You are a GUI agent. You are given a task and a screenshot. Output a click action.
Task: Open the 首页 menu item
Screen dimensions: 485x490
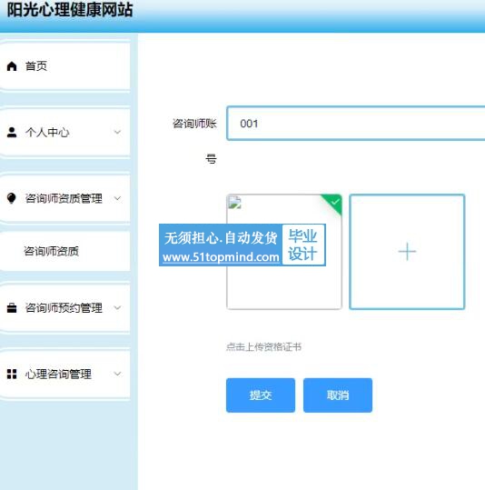point(65,66)
